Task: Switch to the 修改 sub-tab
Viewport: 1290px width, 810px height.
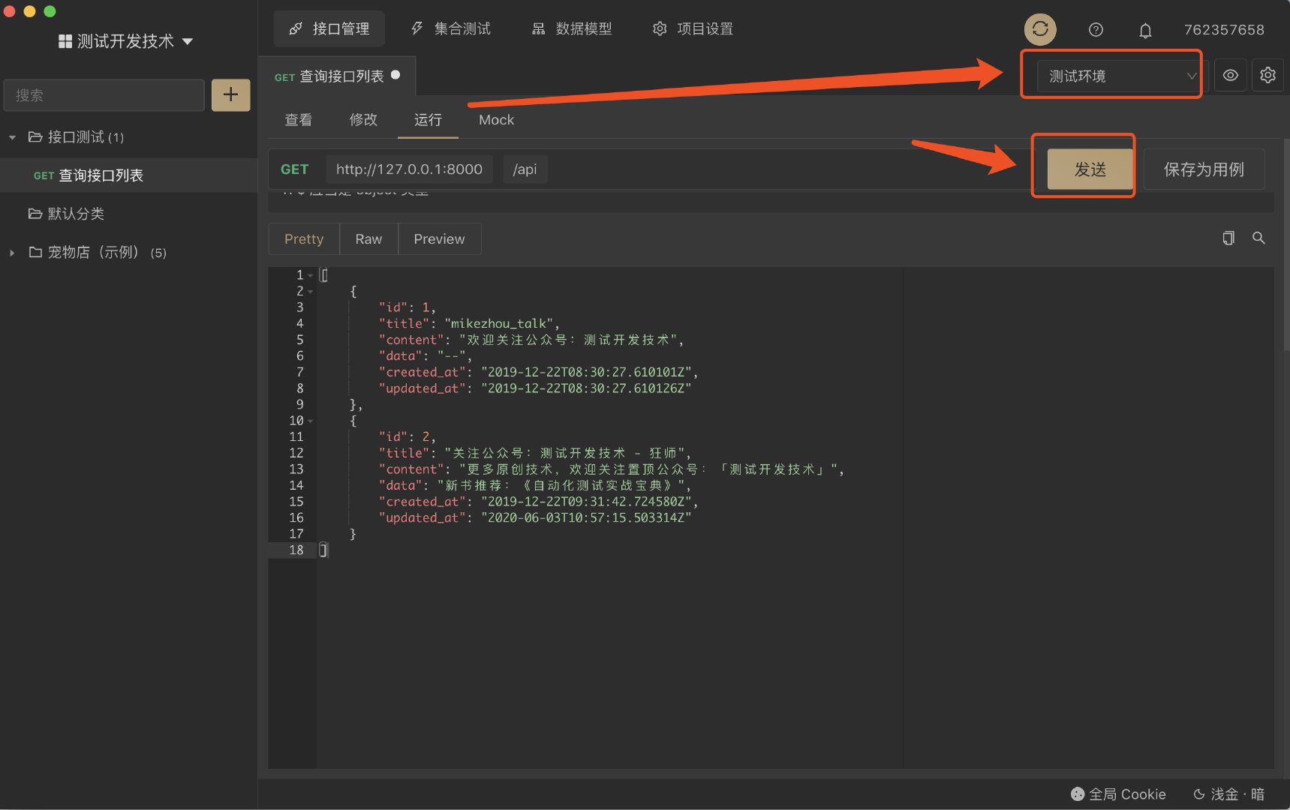Action: point(363,120)
